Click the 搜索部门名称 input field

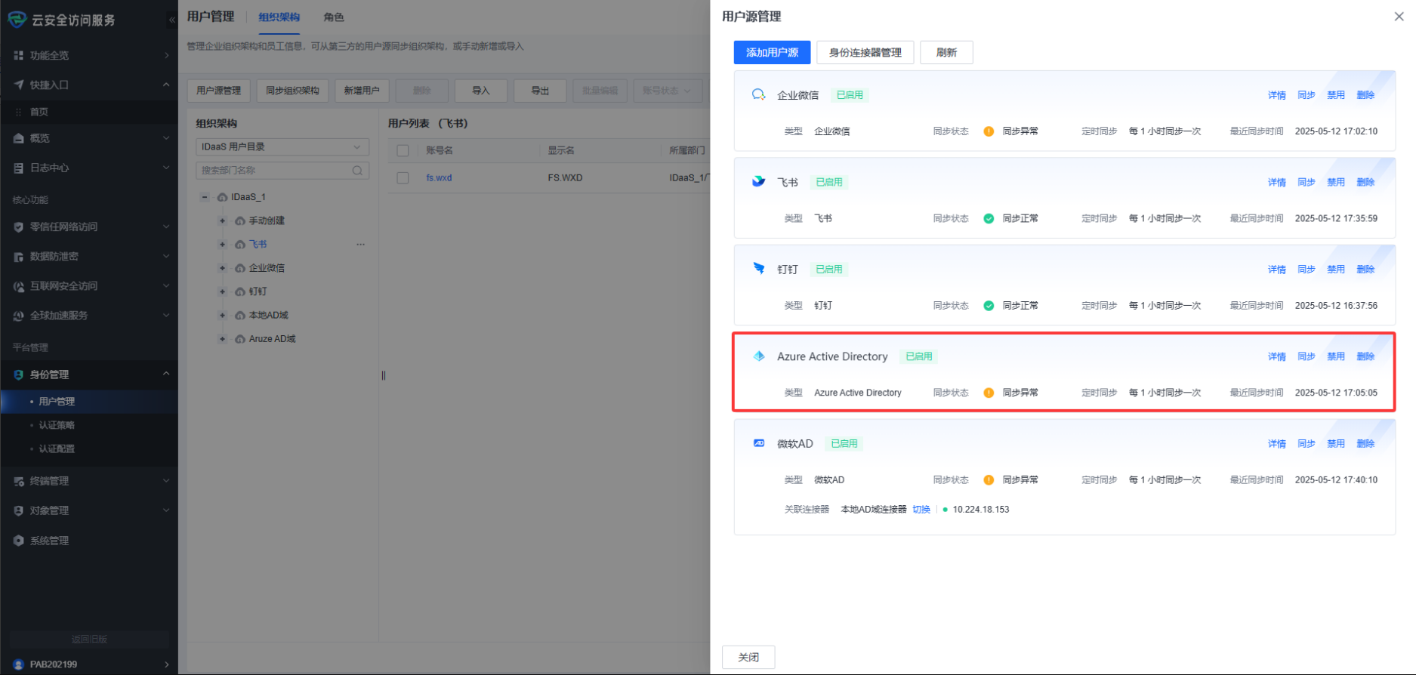pyautogui.click(x=272, y=171)
